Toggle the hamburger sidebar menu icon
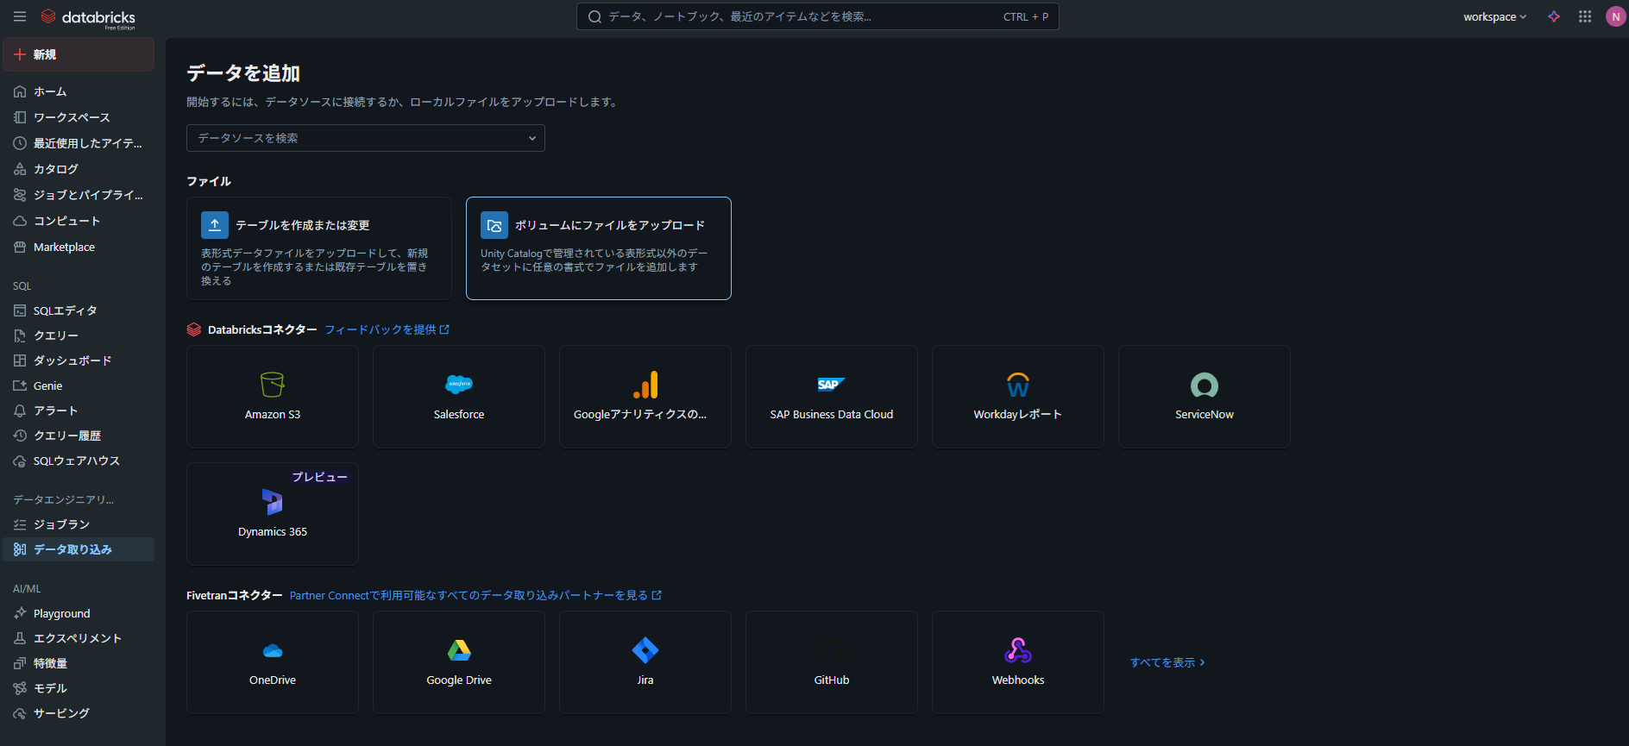Viewport: 1629px width, 746px height. [20, 16]
